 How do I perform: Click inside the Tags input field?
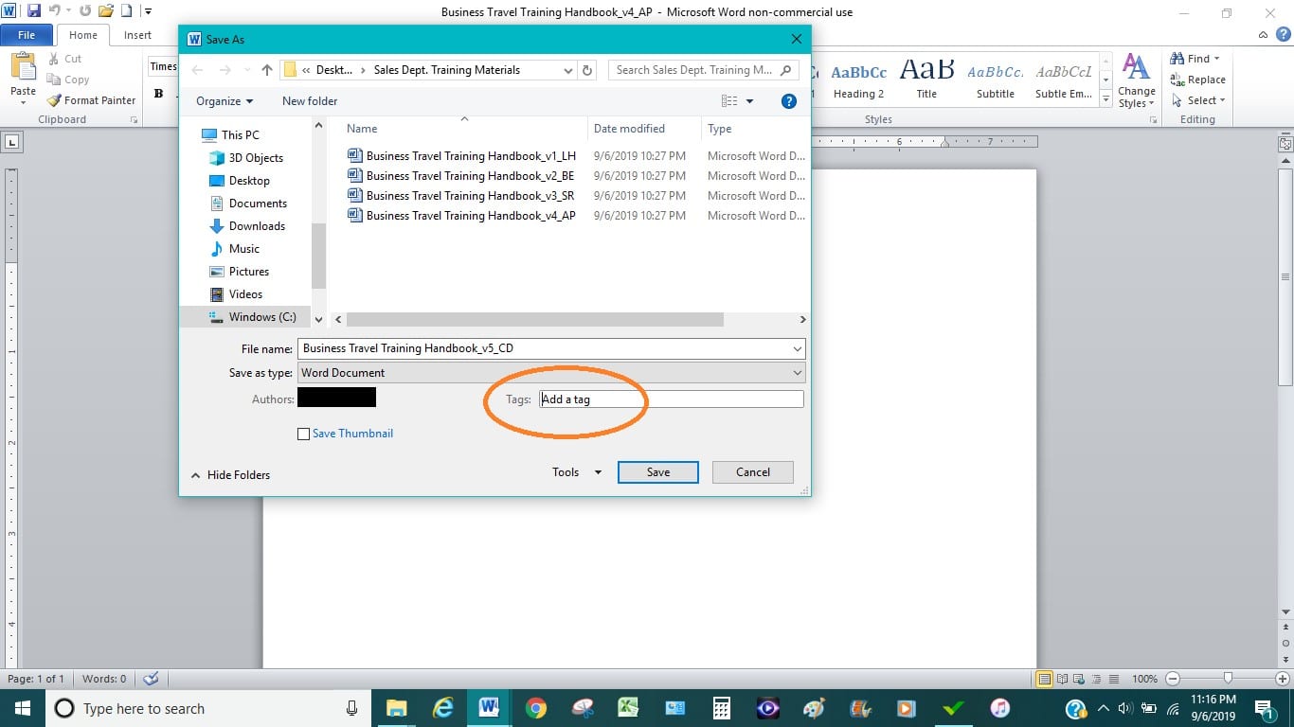(x=663, y=399)
